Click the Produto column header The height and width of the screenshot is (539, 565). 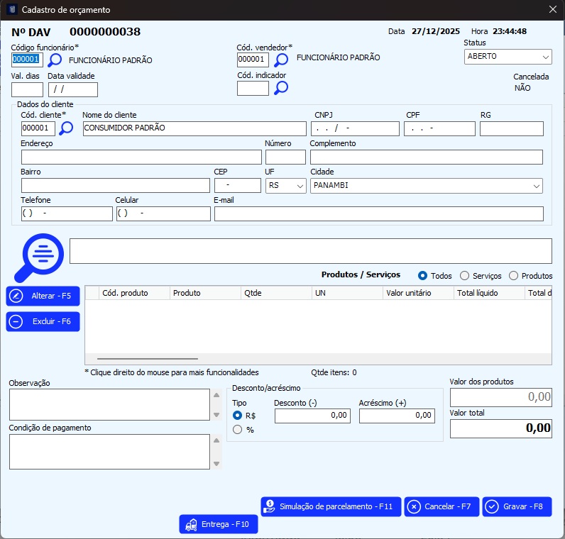tap(204, 293)
